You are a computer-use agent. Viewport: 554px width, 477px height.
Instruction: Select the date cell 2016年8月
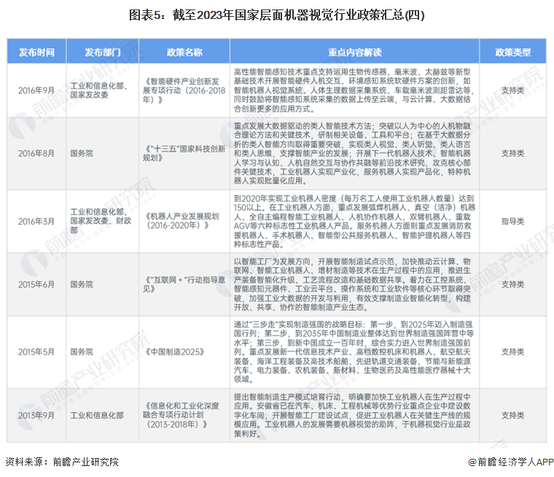(x=36, y=153)
